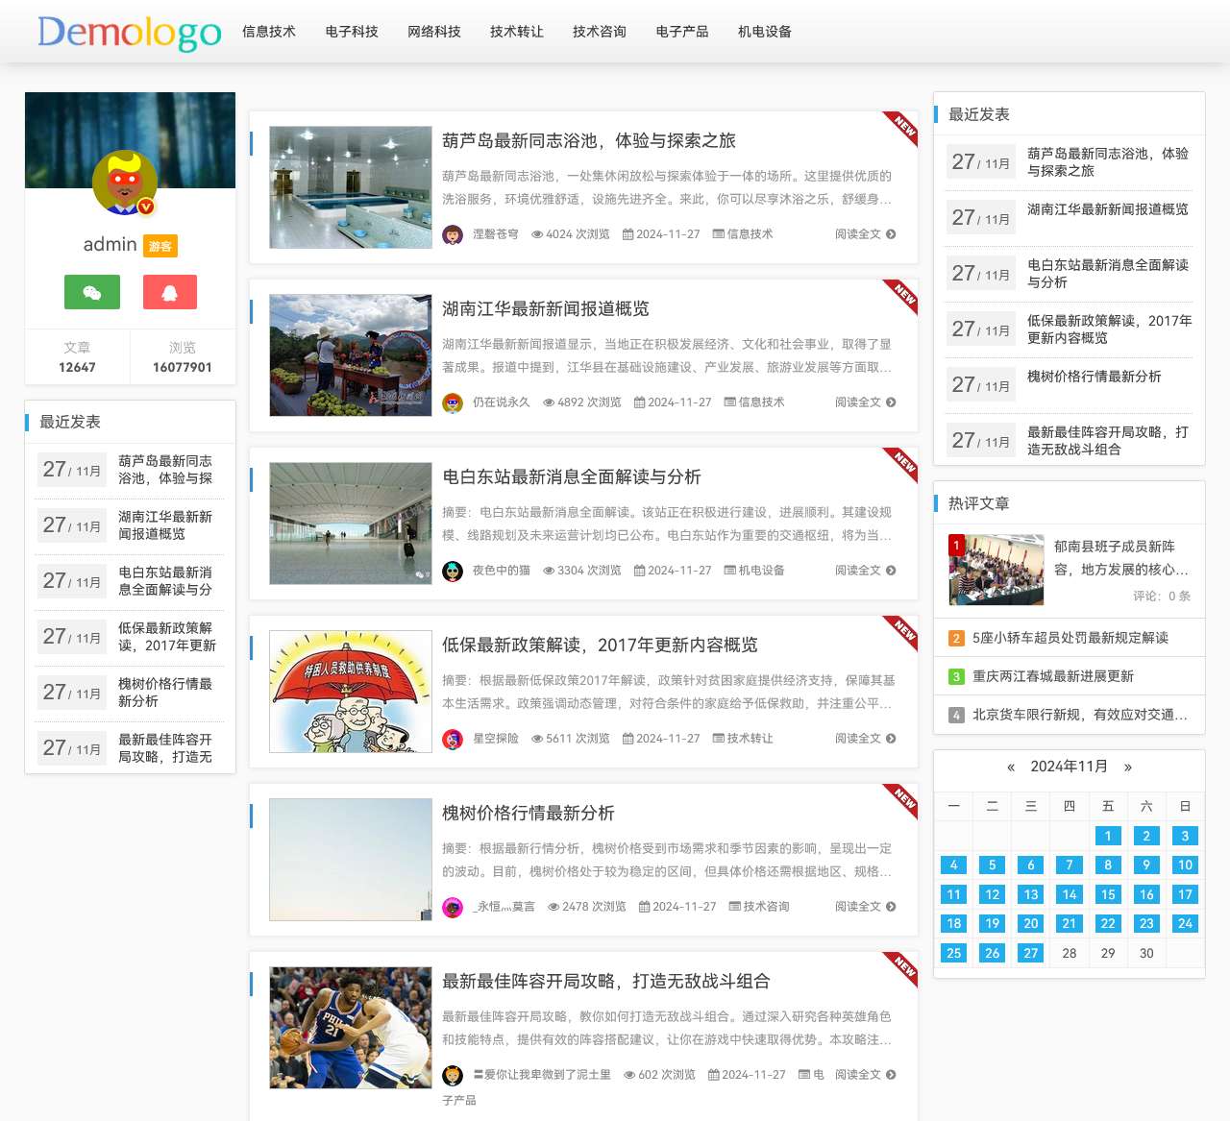Open article title 低保最新政策解读，2017年更新内容概览
The width and height of the screenshot is (1230, 1121).
[600, 645]
